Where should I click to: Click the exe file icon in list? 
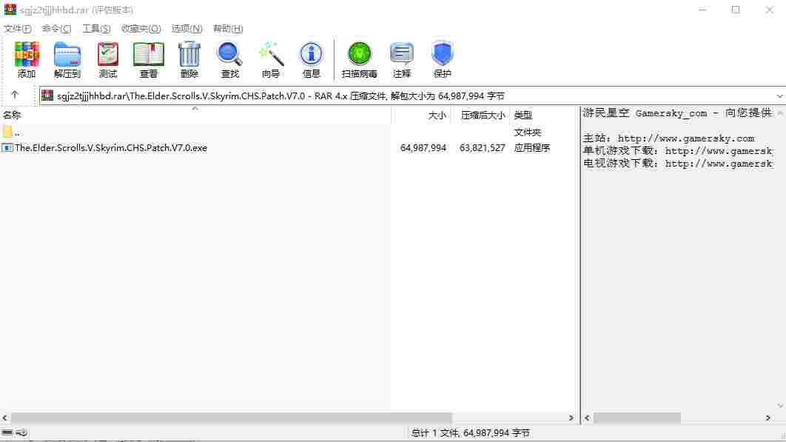(7, 148)
